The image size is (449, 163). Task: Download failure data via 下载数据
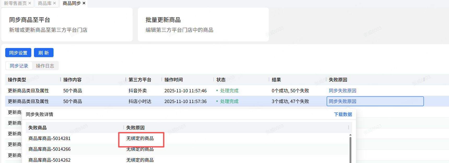pyautogui.click(x=343, y=114)
